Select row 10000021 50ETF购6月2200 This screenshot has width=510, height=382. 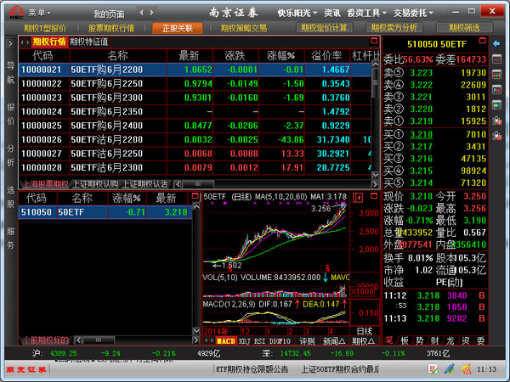pyautogui.click(x=195, y=70)
